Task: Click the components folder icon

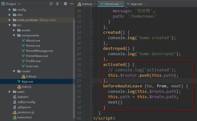Action: point(19,35)
